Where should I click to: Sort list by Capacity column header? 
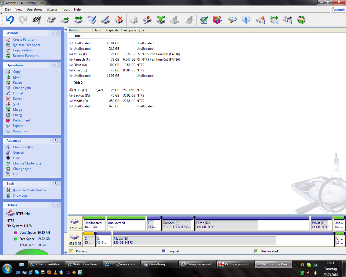[112, 30]
